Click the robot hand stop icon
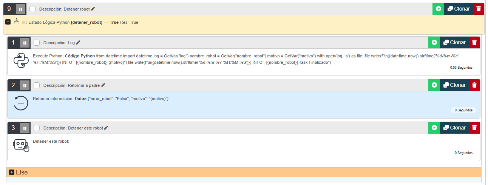This screenshot has height=185, width=488. click(21, 145)
